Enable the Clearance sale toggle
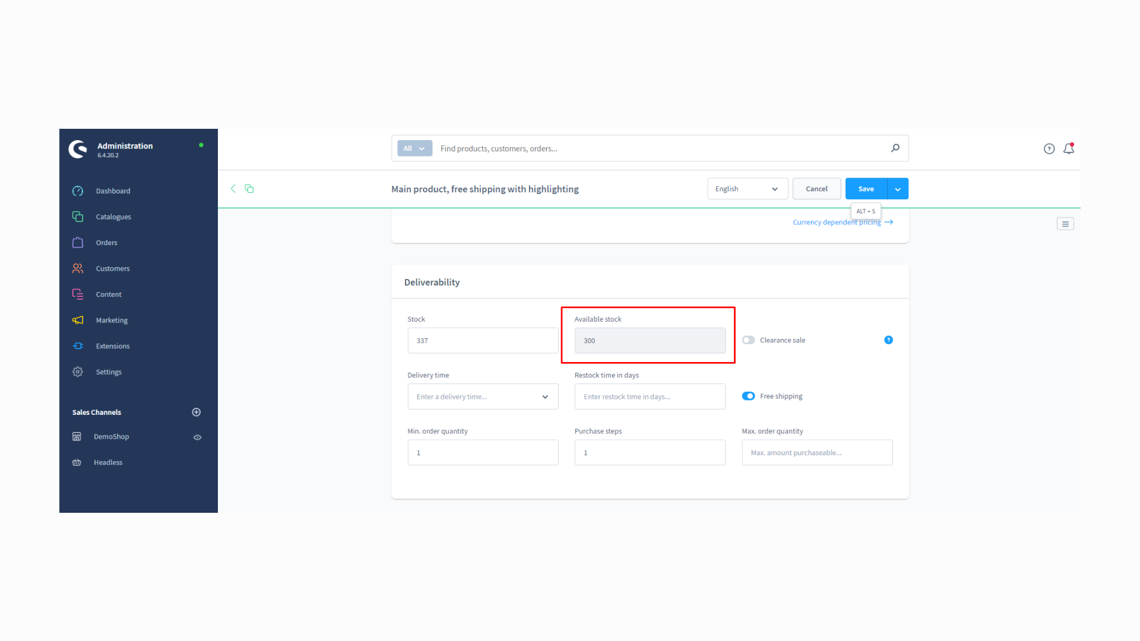 point(748,340)
